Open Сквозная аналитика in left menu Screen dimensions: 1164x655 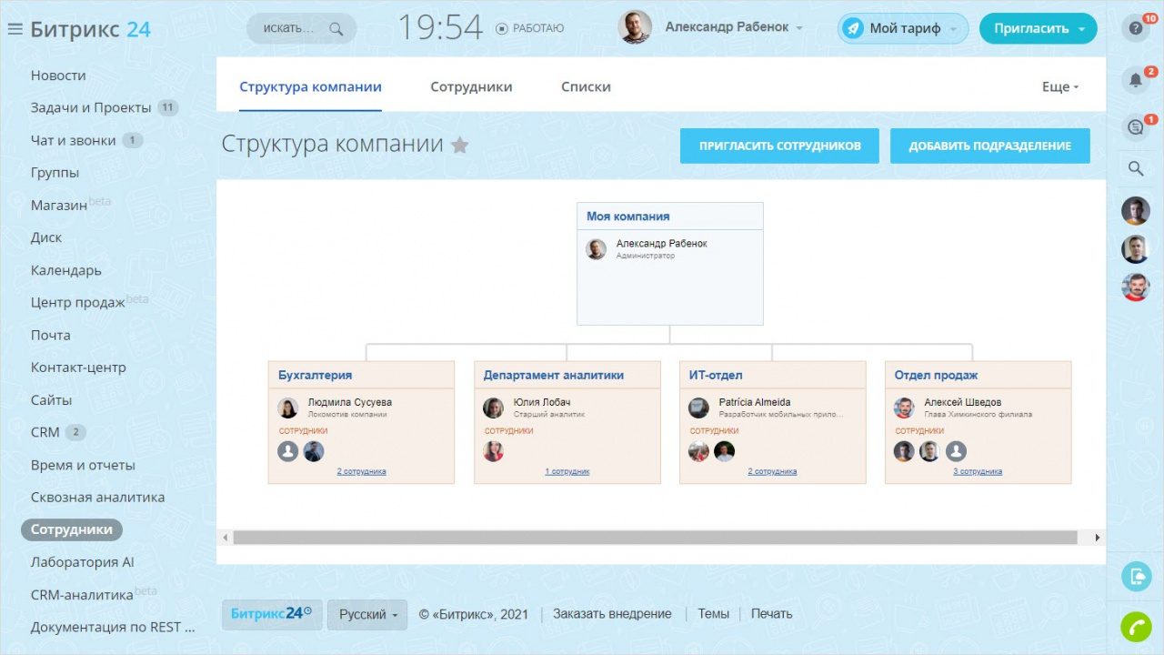coord(97,498)
